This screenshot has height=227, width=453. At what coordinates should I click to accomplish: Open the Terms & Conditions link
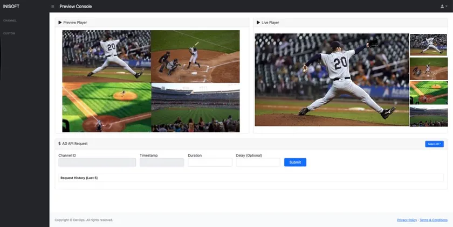[434, 220]
